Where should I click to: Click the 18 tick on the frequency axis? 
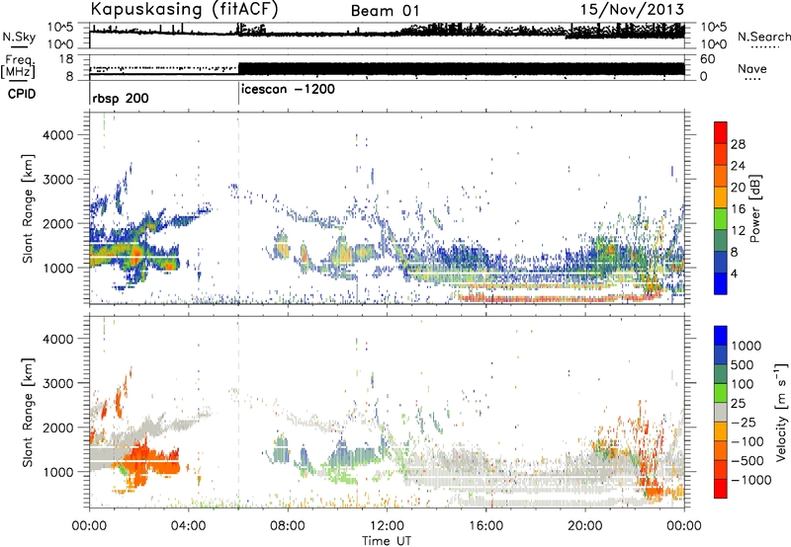pyautogui.click(x=66, y=59)
